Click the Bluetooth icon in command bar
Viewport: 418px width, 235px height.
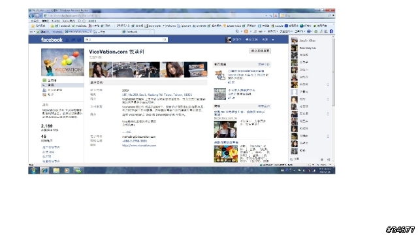(x=331, y=31)
